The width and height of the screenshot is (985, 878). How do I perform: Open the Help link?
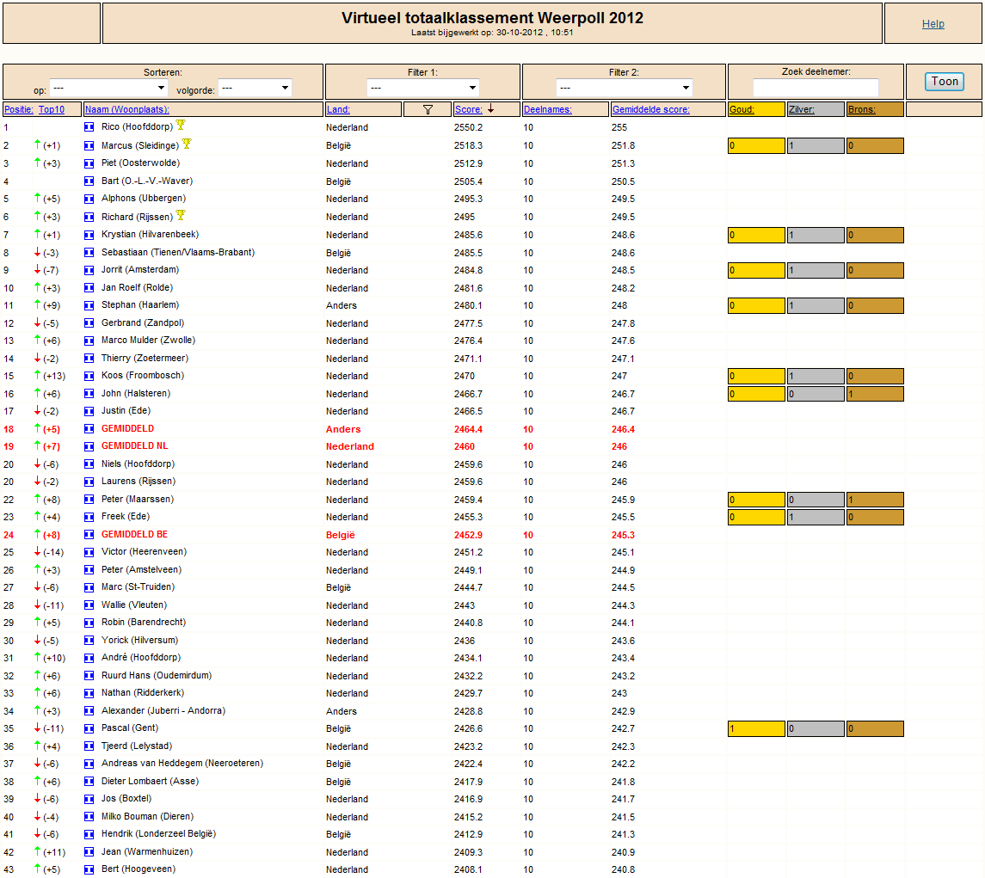point(933,24)
